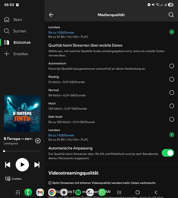Open the Suchen menu item label

[x=19, y=31]
